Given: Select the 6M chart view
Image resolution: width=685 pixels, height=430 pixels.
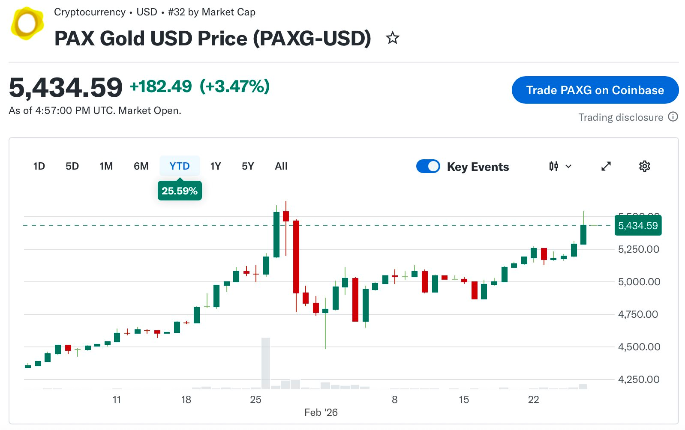Looking at the screenshot, I should [140, 166].
